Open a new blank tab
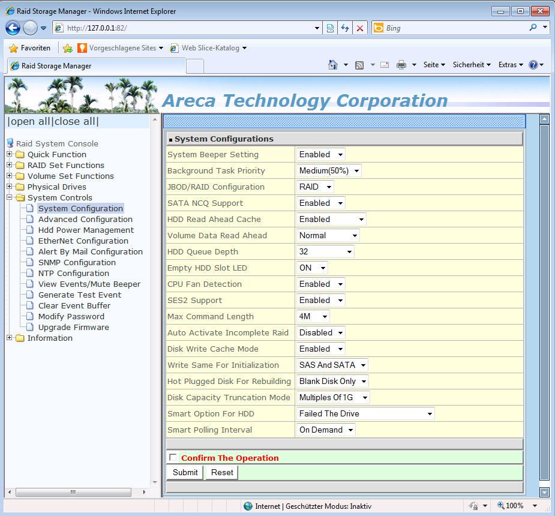Viewport: 555px width, 516px height. pyautogui.click(x=195, y=66)
